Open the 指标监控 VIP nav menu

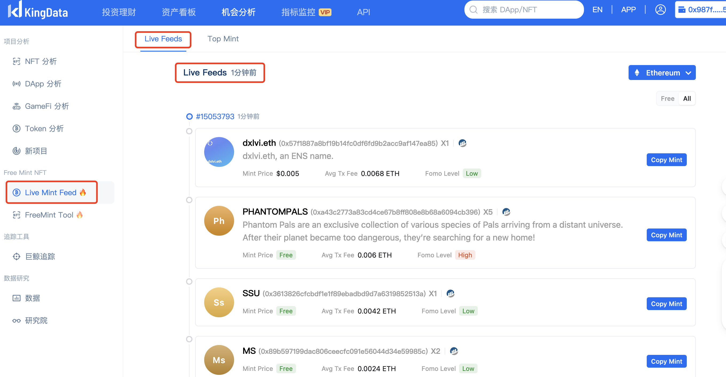tap(306, 12)
